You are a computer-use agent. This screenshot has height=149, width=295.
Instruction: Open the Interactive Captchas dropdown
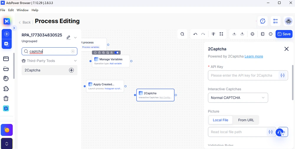(238, 98)
